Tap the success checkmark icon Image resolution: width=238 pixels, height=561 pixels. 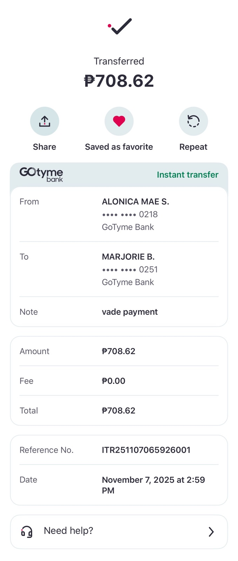pos(120,26)
